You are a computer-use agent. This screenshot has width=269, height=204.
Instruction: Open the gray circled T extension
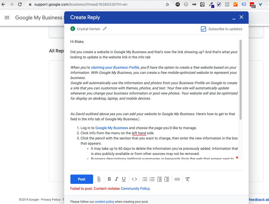186,4
